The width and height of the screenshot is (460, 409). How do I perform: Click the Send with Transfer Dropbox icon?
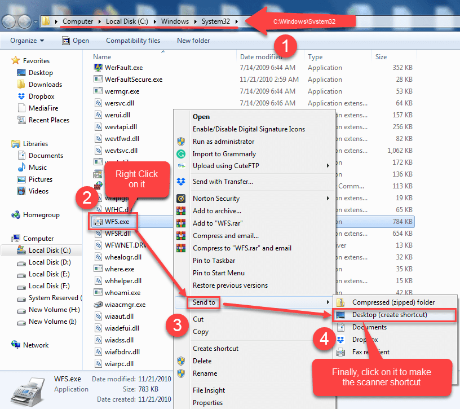(180, 182)
